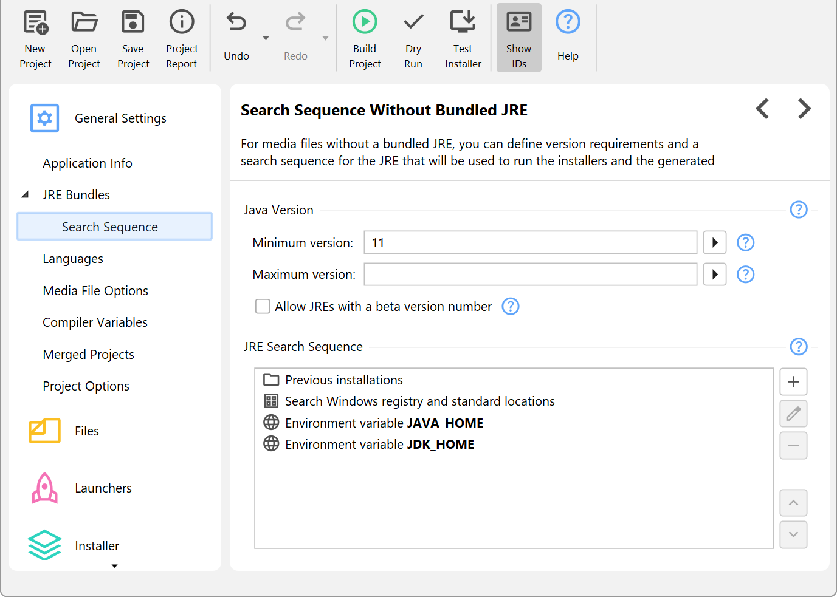Image resolution: width=837 pixels, height=597 pixels.
Task: Go to the Languages section
Action: [x=73, y=259]
